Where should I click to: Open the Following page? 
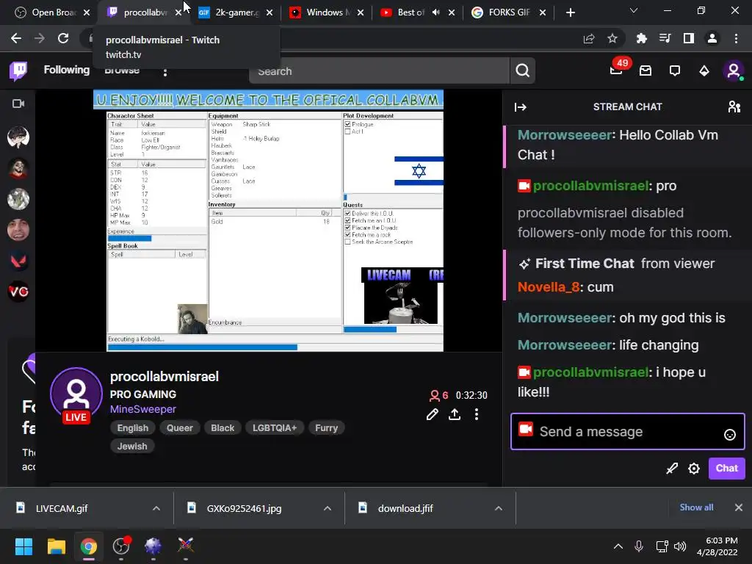click(x=67, y=70)
